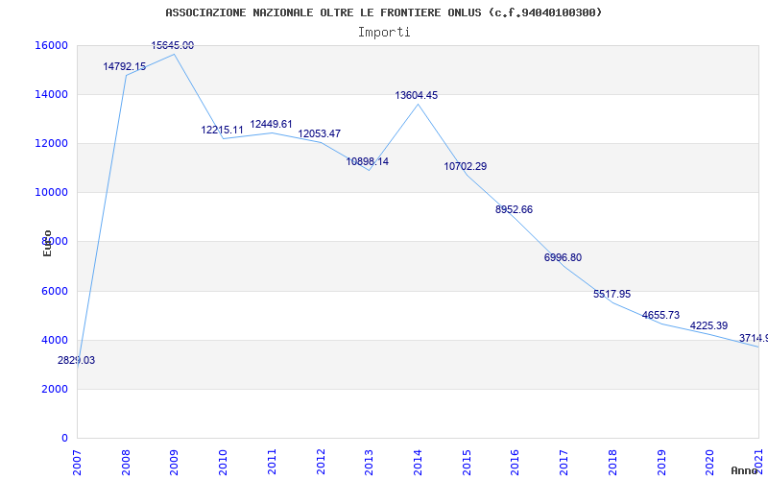Click the Importi subtitle
The image size is (768, 480).
(384, 33)
